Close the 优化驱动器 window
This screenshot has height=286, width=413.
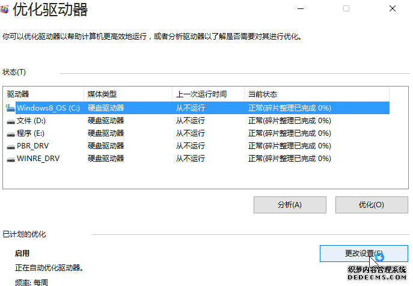click(393, 8)
